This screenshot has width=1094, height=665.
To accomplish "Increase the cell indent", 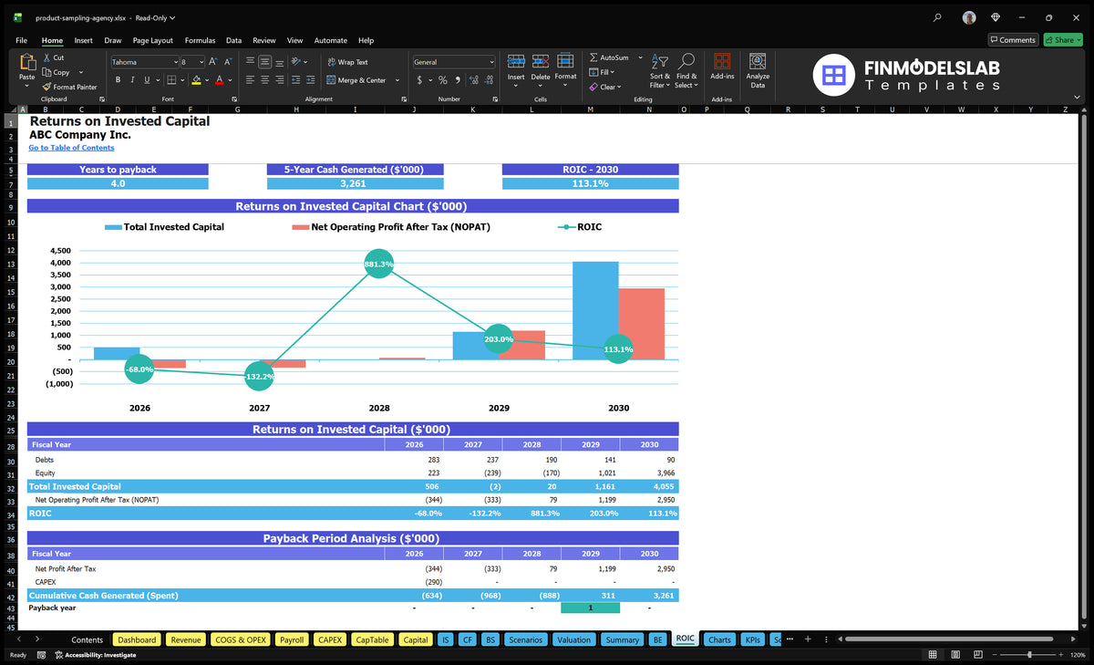I will (310, 80).
